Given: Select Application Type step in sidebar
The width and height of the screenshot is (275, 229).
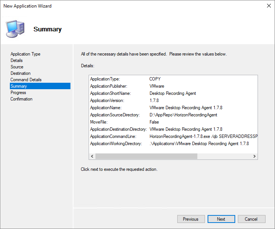Looking at the screenshot, I should [x=25, y=54].
